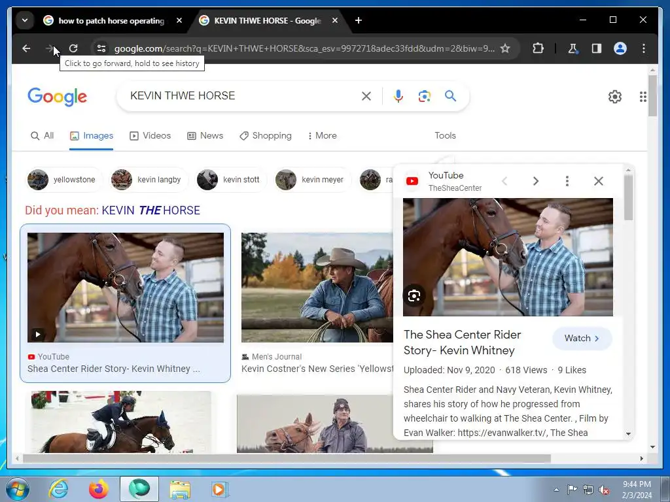Click the page horizontal scrollbar
The height and width of the screenshot is (502, 670).
[287, 458]
